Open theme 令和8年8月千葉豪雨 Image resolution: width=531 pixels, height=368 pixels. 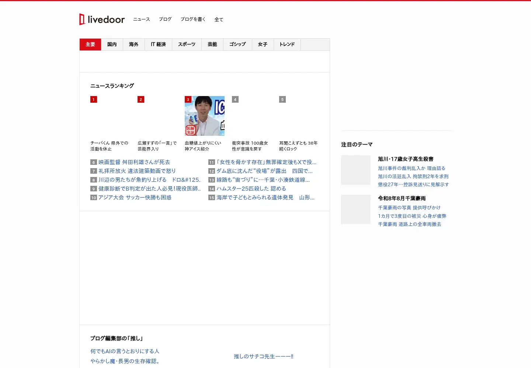click(x=402, y=198)
